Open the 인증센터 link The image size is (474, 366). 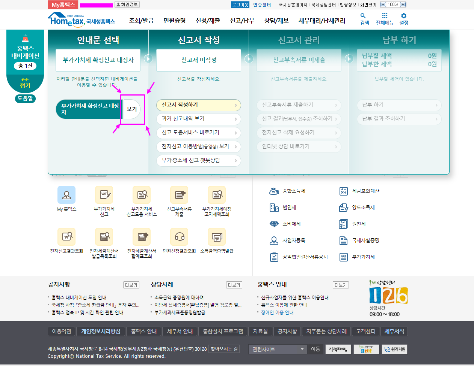pos(262,4)
